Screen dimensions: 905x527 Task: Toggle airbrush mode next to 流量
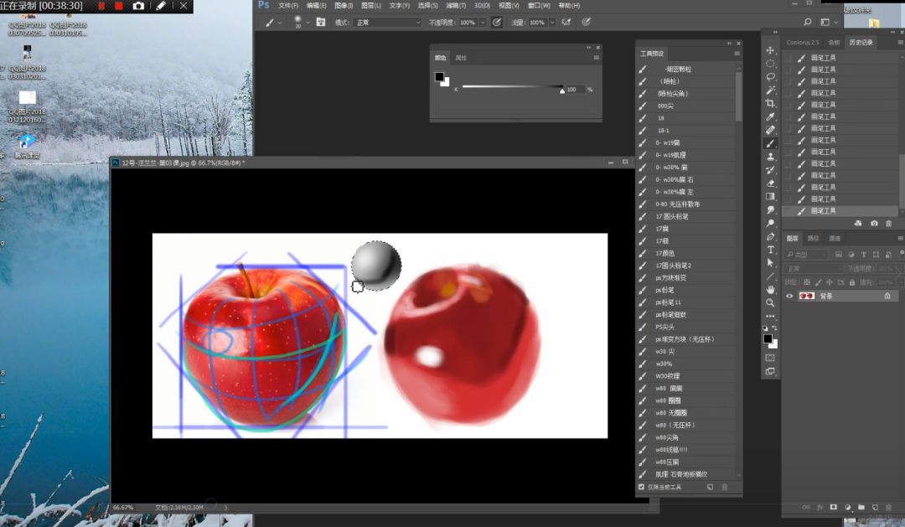point(566,22)
